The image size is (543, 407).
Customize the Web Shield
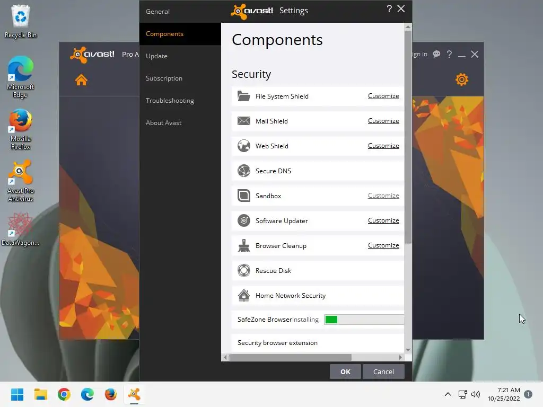pos(383,146)
